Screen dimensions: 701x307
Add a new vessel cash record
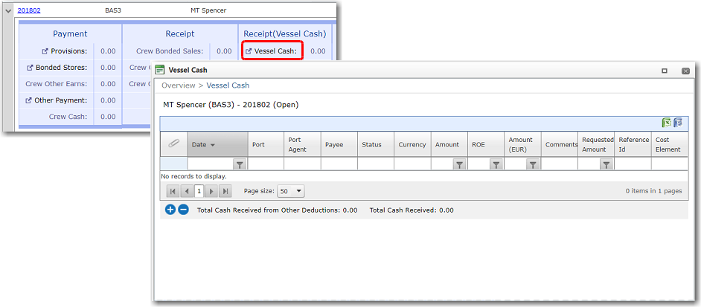[170, 210]
